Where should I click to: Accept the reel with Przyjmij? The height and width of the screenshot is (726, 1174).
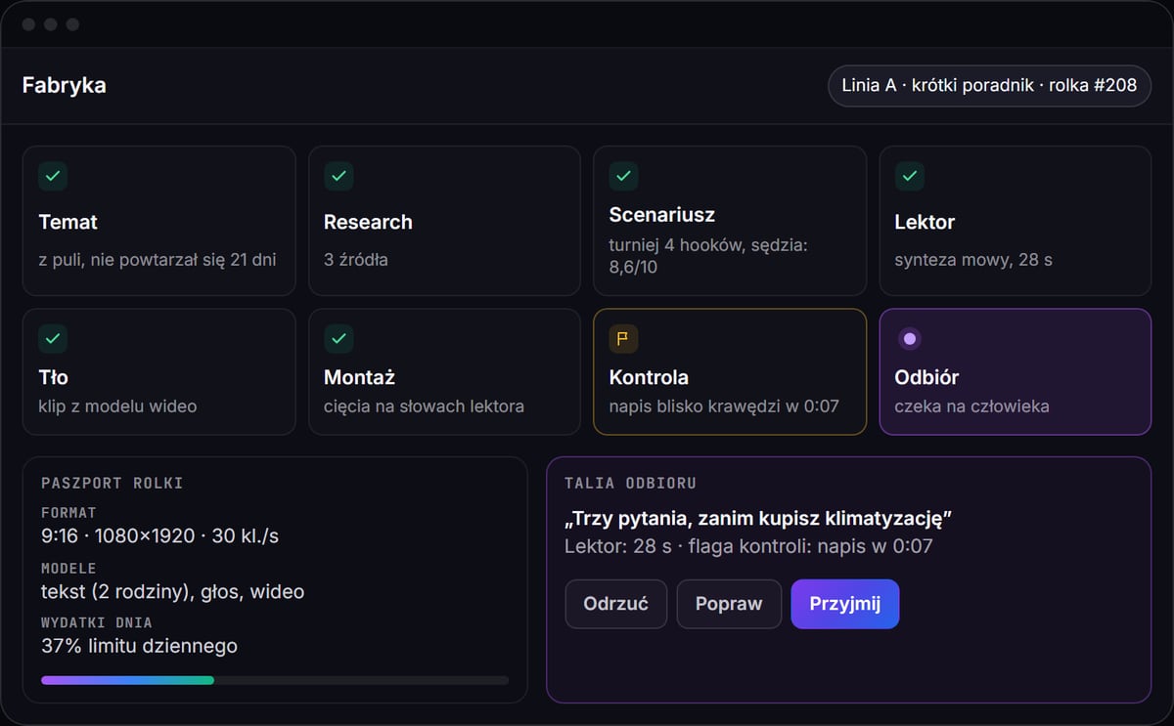[x=845, y=604]
